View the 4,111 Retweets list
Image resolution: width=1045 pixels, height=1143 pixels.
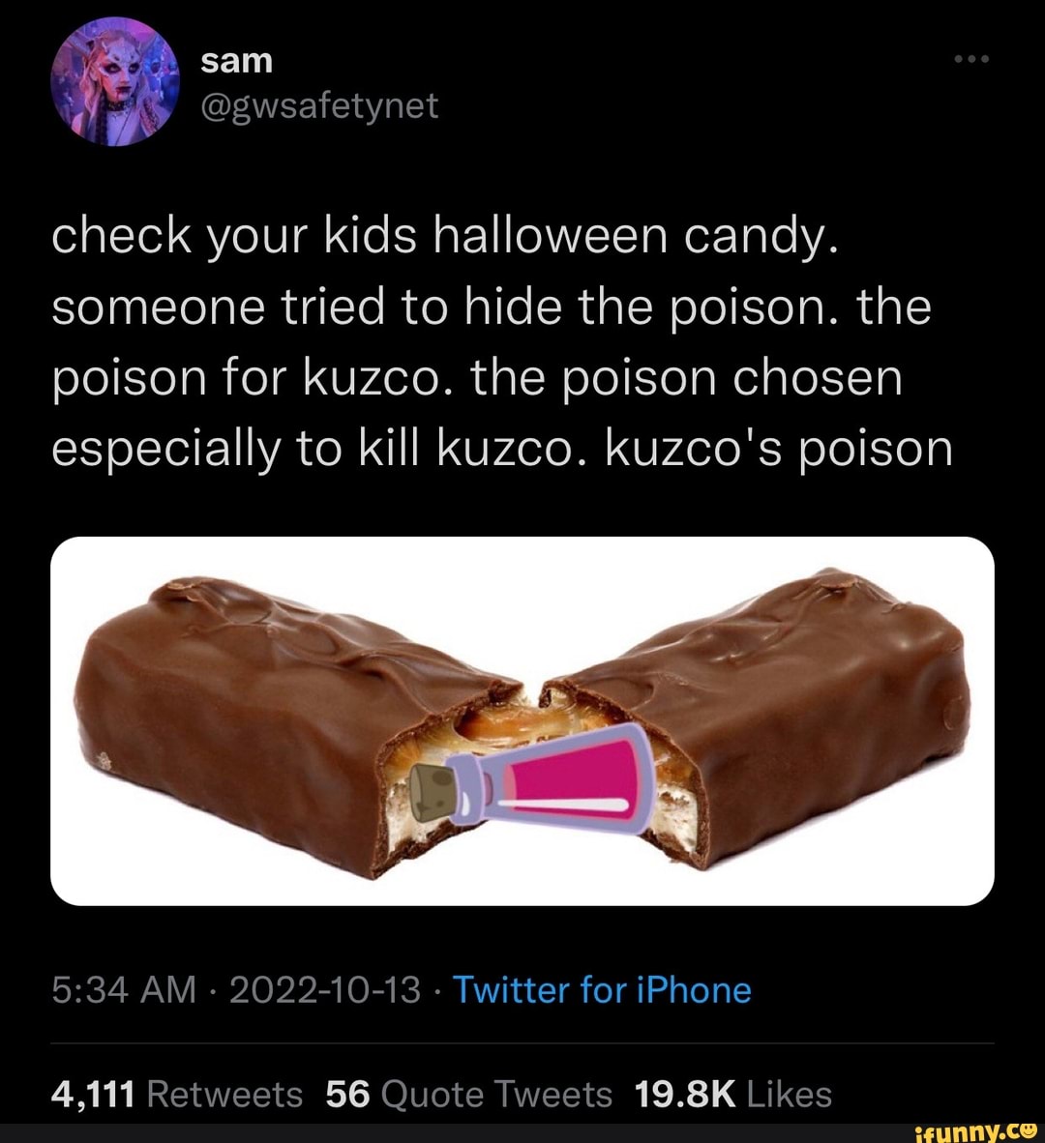174,1094
